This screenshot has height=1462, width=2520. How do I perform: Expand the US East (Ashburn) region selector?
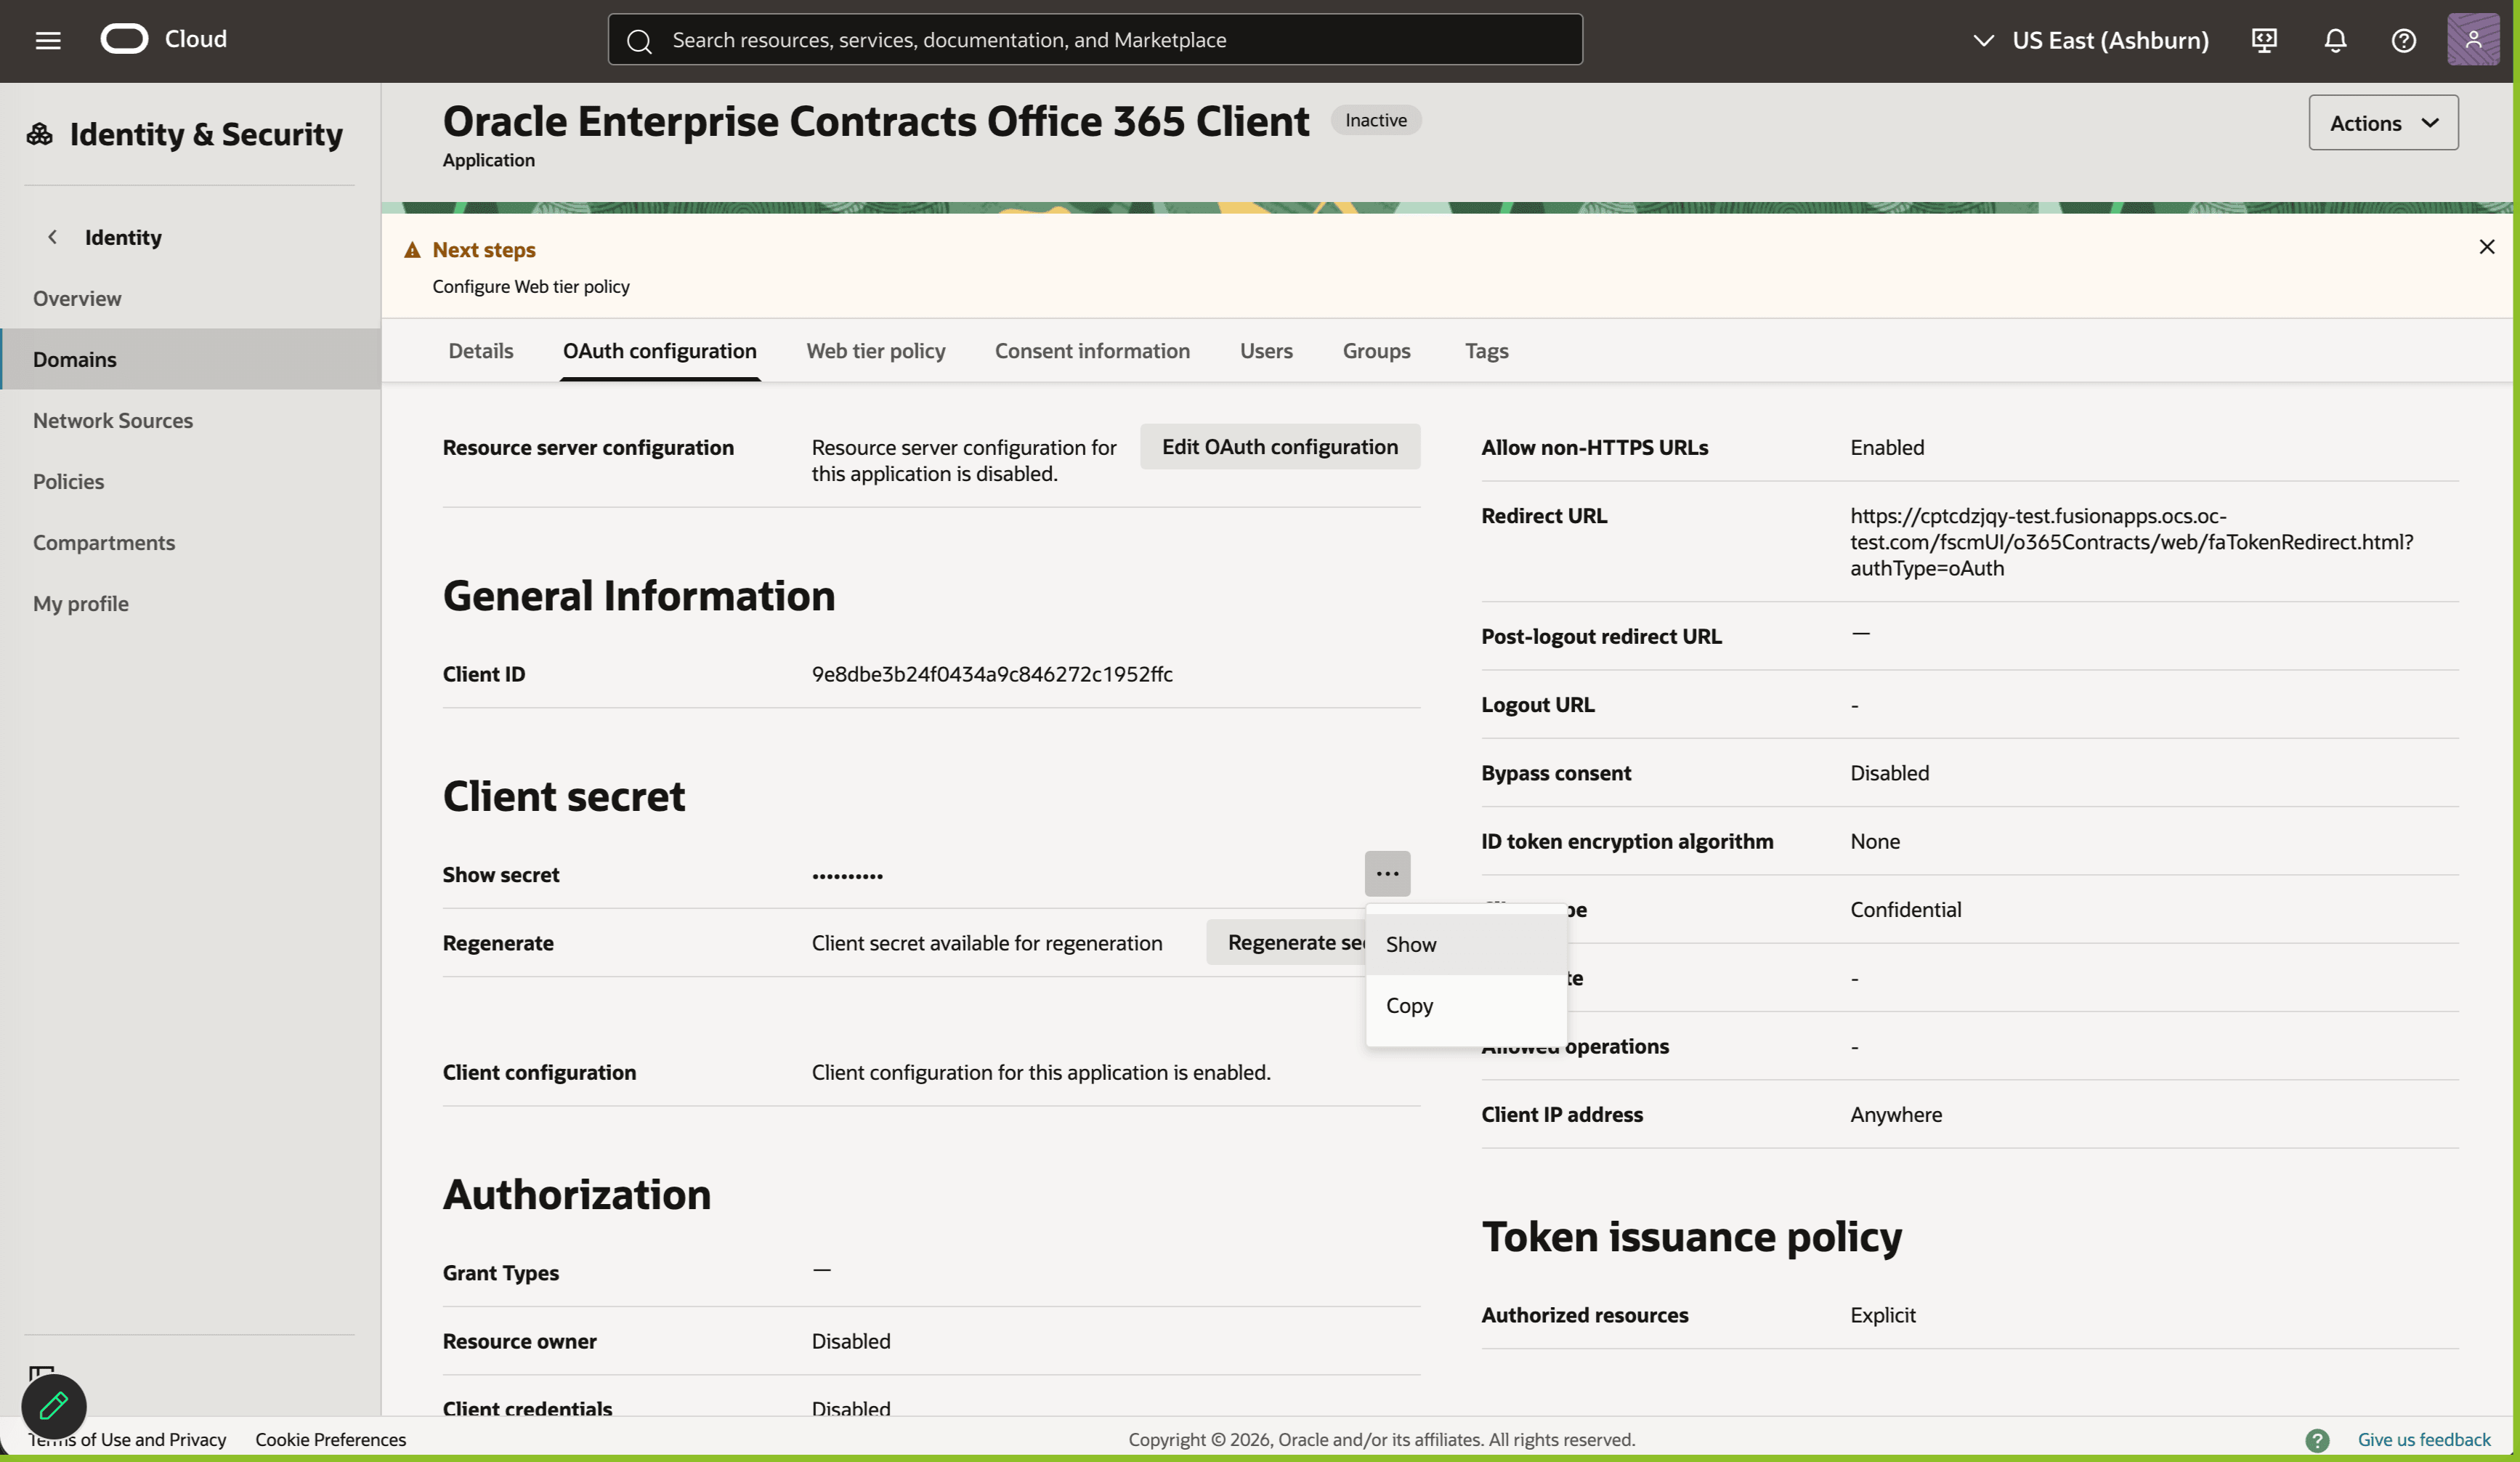click(2090, 40)
